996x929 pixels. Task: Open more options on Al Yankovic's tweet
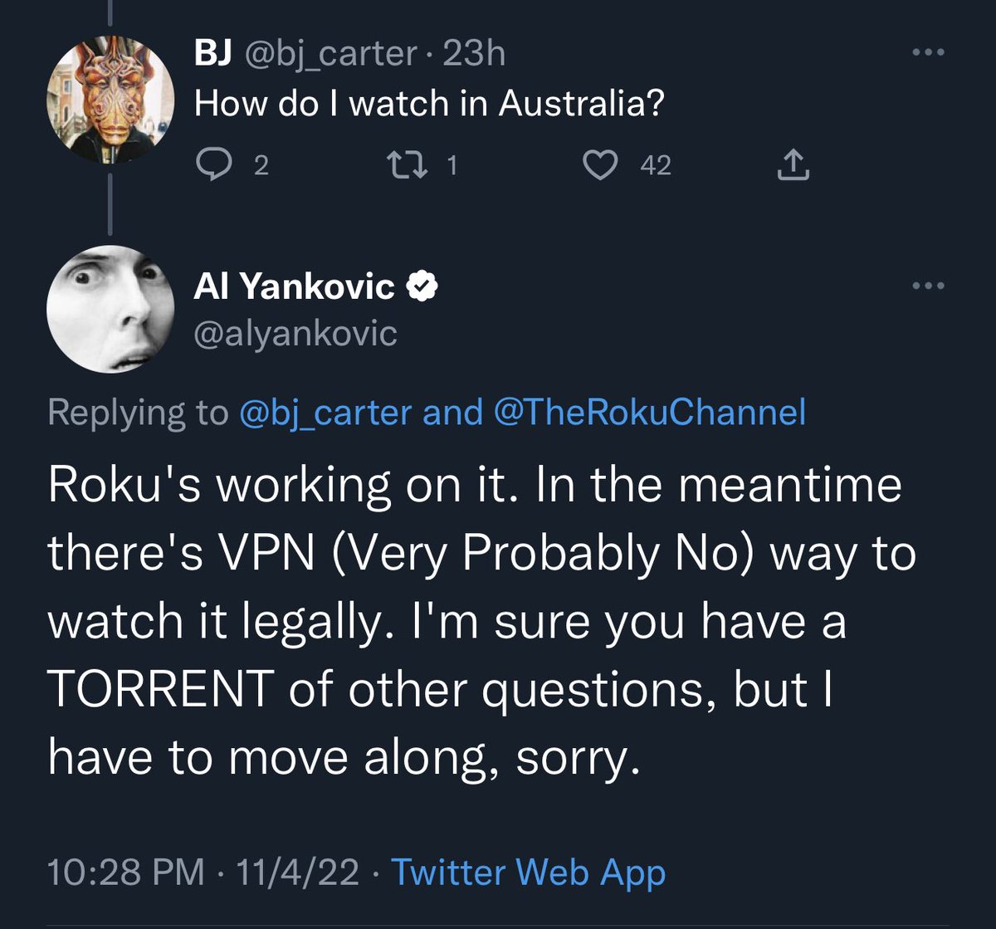coord(928,286)
